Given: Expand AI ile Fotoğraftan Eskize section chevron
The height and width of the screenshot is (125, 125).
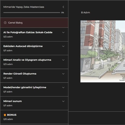Looking at the screenshot, I should (x=63, y=32).
